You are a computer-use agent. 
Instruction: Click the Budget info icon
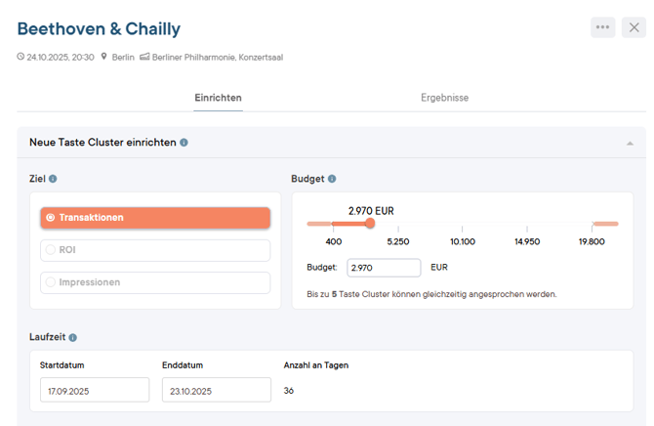click(332, 179)
